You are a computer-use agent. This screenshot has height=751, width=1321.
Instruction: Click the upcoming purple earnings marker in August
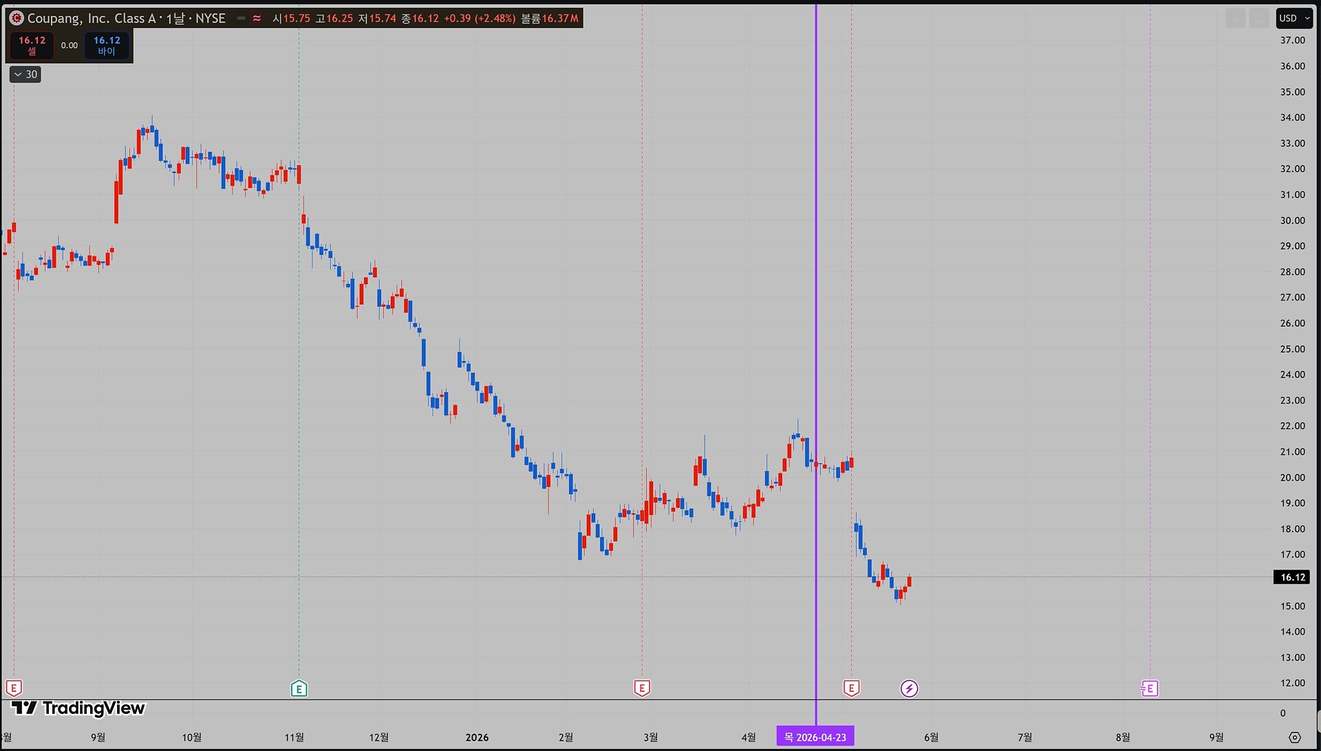(x=1150, y=688)
